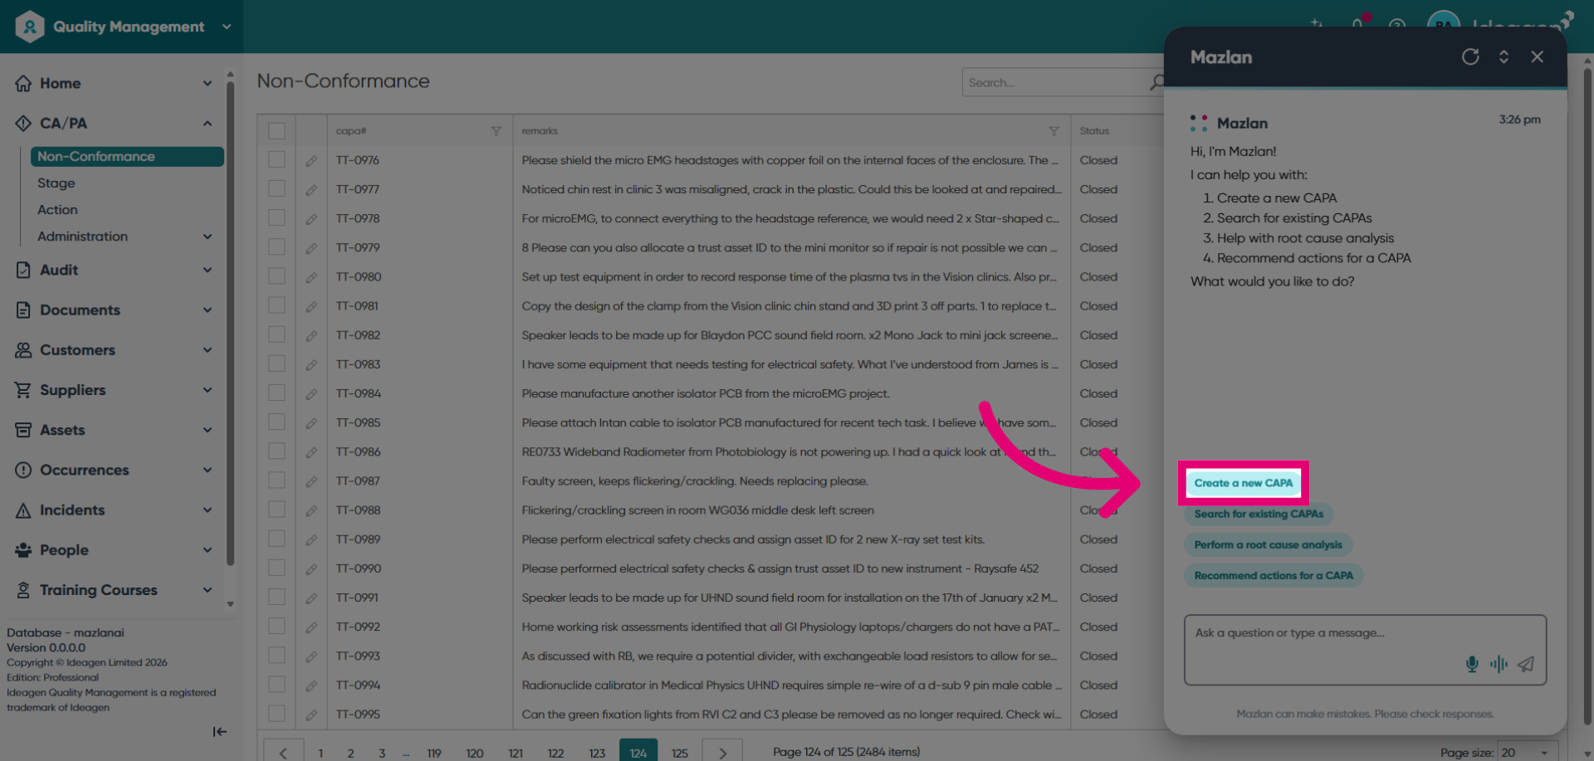Viewport: 1594px width, 761px height.
Task: Click the Create a new CAPA suggestion
Action: (1244, 483)
